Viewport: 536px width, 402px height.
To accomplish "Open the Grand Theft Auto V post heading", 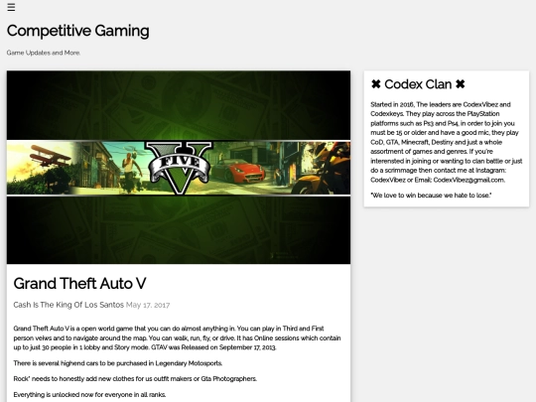I will 79,283.
